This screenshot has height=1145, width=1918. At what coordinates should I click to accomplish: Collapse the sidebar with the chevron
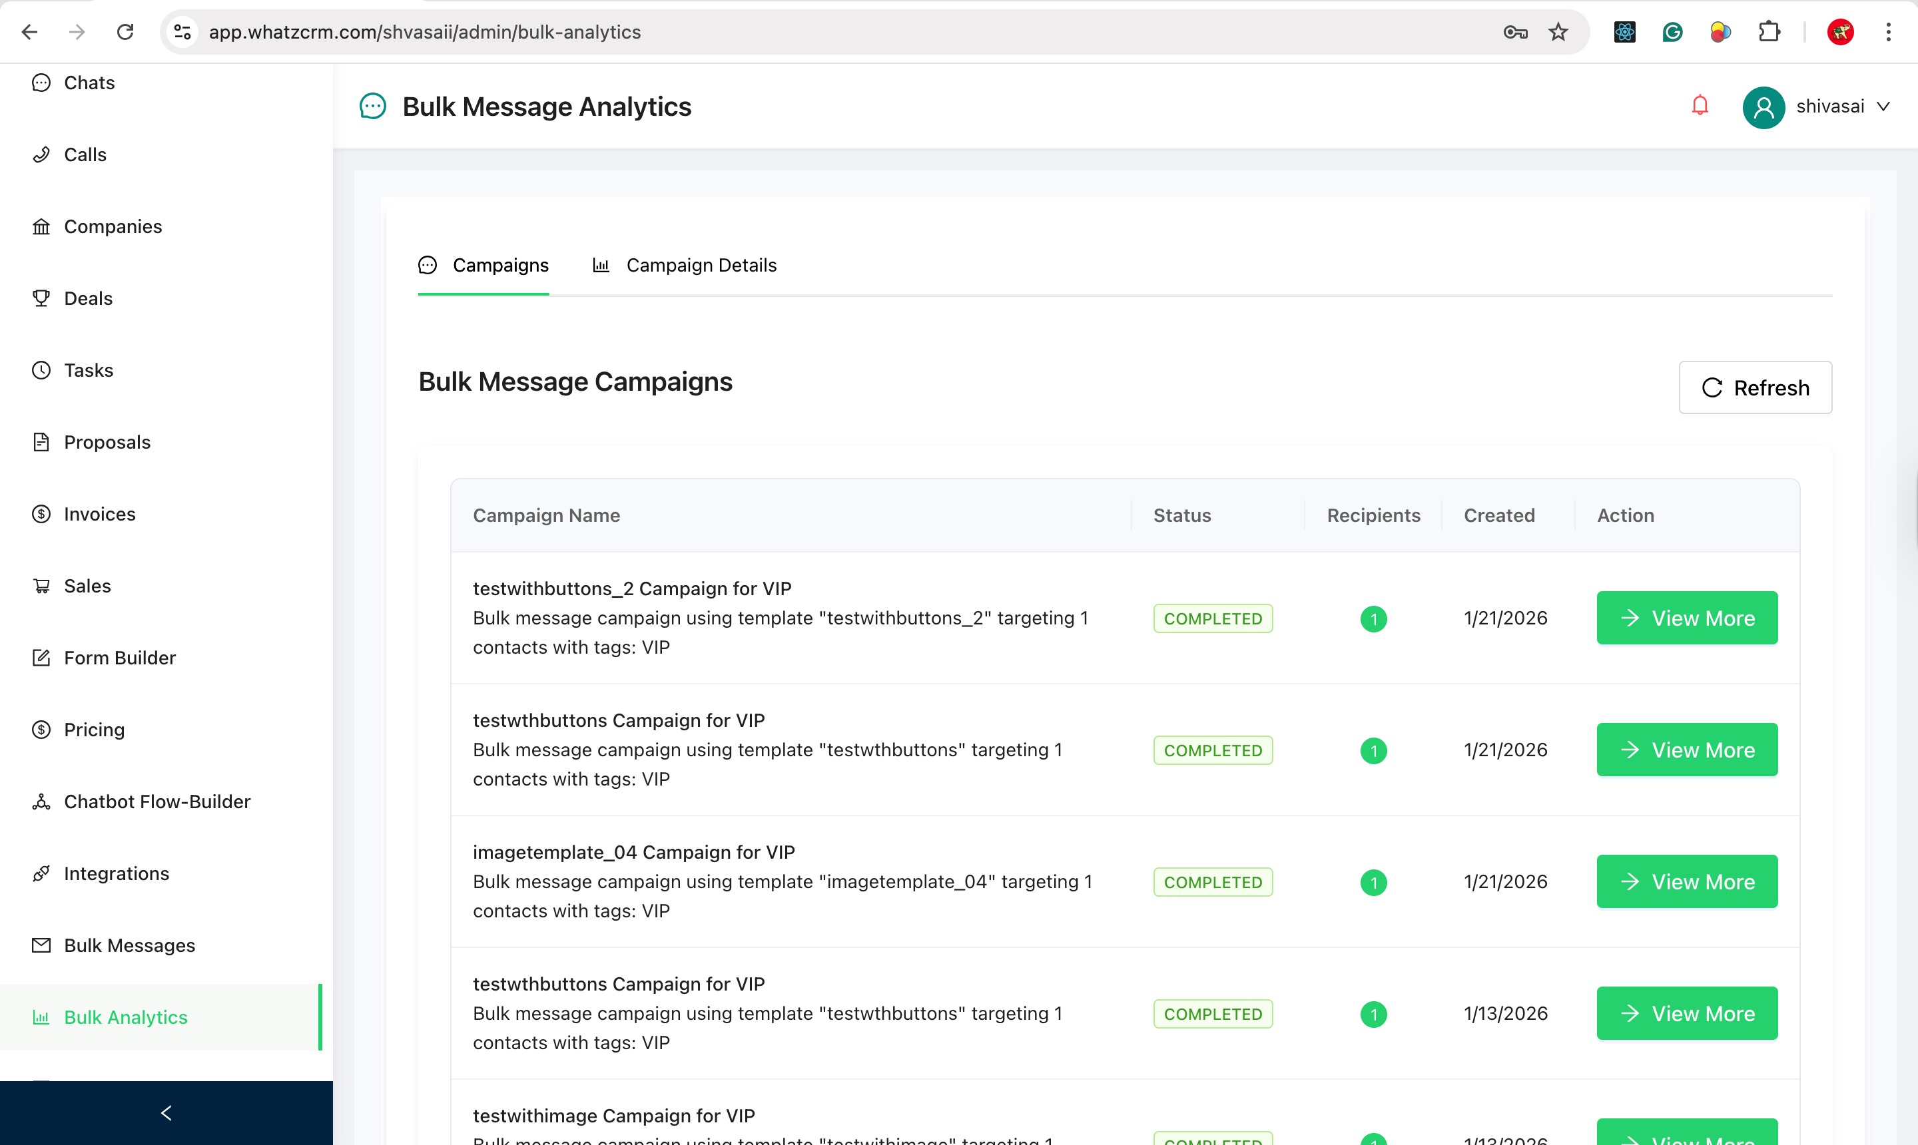[x=165, y=1112]
